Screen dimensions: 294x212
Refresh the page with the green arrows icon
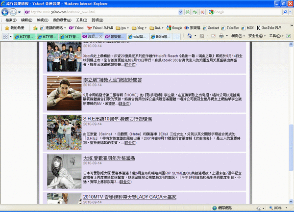tap(195, 12)
